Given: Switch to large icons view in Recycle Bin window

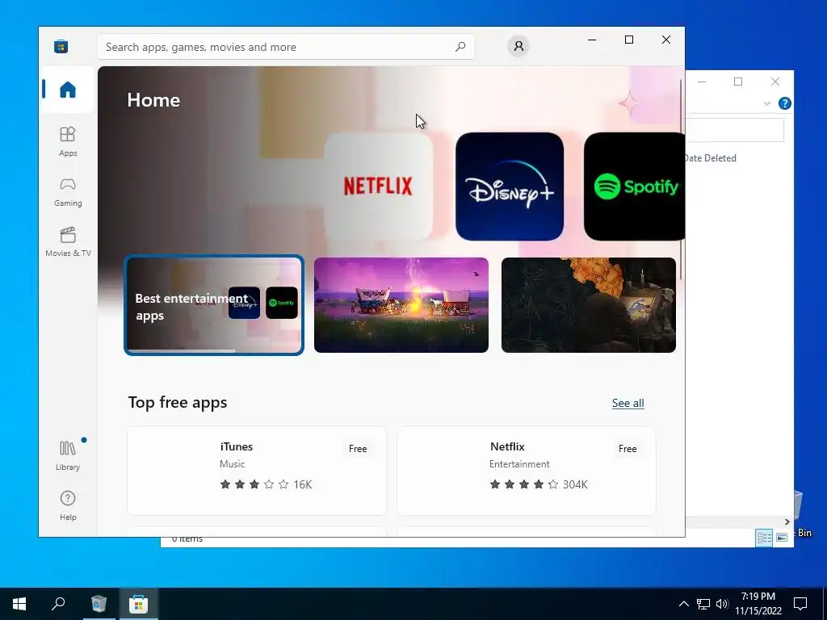Looking at the screenshot, I should pos(782,537).
